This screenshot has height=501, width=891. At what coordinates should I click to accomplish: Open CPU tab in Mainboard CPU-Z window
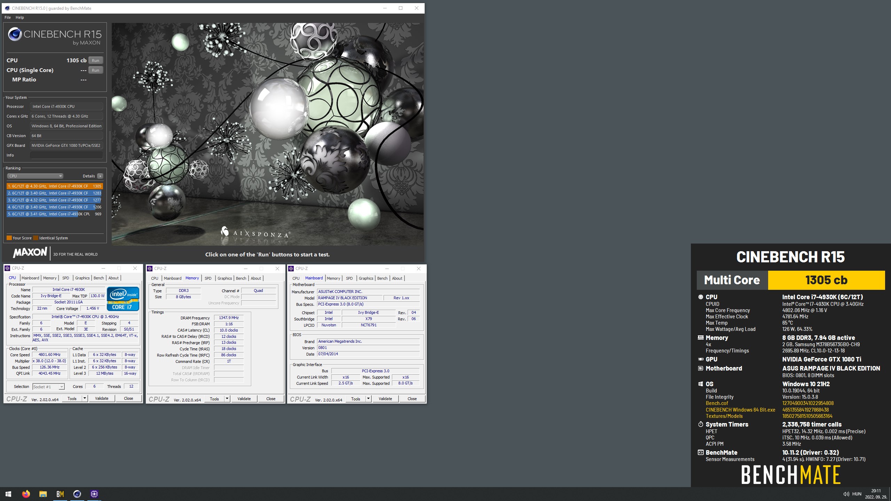pyautogui.click(x=296, y=278)
